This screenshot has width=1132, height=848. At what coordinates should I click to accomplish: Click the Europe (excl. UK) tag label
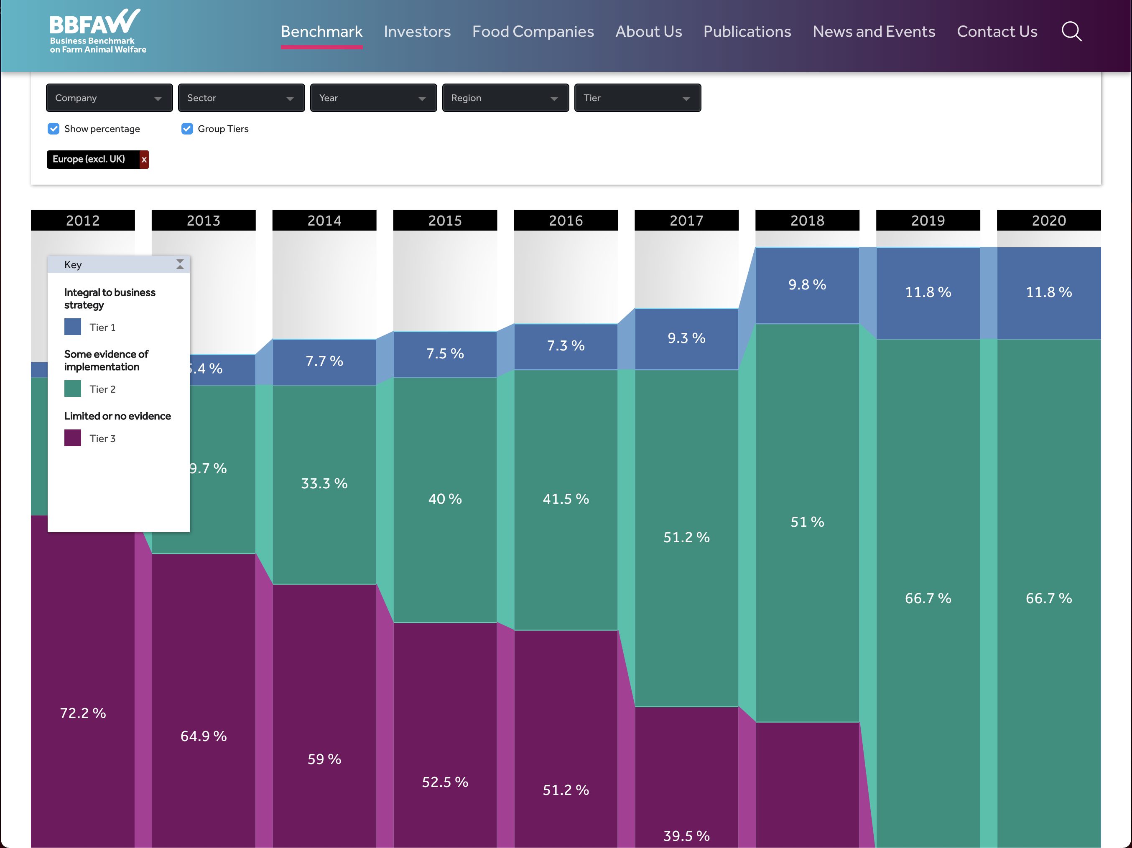pos(89,159)
